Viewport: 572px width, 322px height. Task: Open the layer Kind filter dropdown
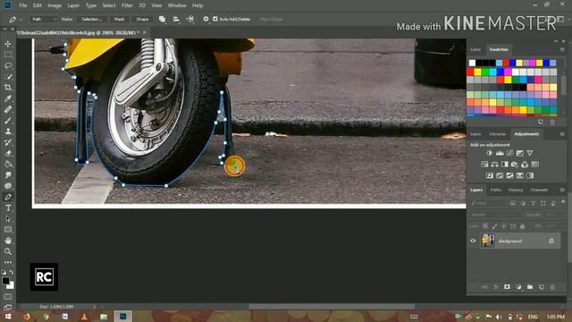tap(488, 203)
